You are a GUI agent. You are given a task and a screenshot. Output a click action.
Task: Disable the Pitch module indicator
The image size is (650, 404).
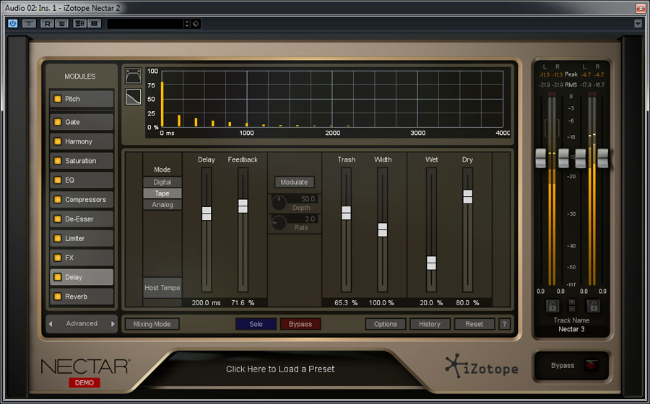58,99
